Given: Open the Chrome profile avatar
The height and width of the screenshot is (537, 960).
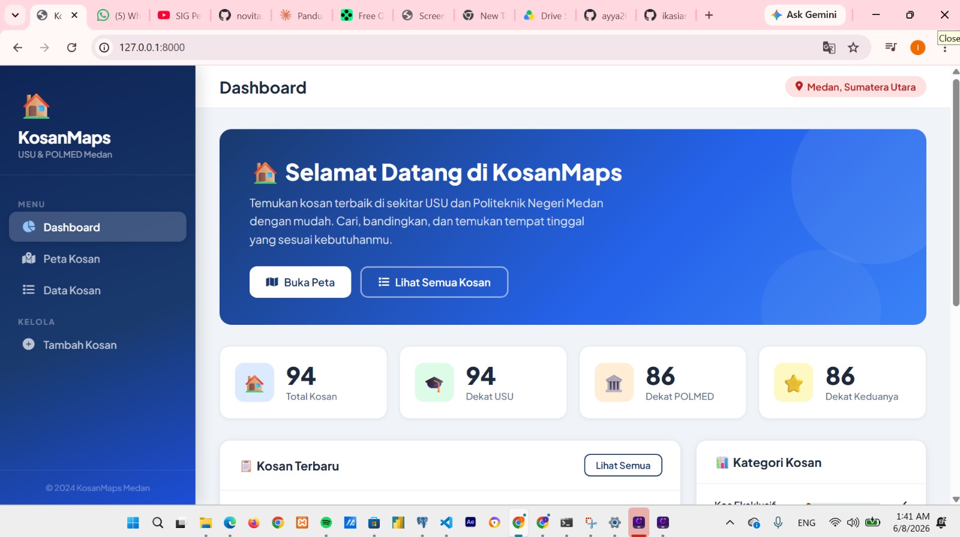Looking at the screenshot, I should 917,47.
